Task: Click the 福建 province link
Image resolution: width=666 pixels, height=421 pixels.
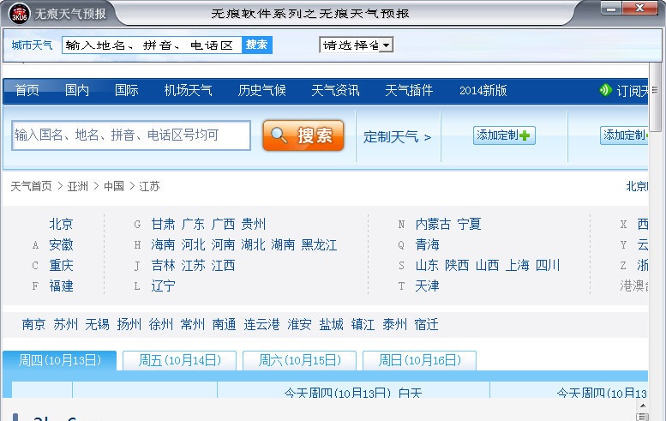Action: point(61,286)
